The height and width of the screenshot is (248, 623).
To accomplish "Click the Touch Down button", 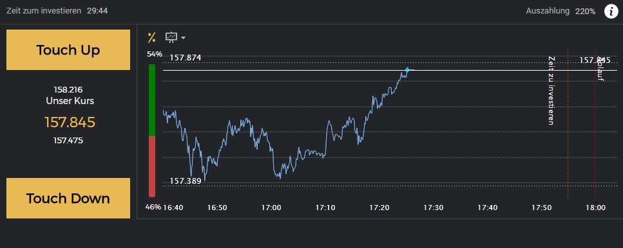I will click(68, 198).
